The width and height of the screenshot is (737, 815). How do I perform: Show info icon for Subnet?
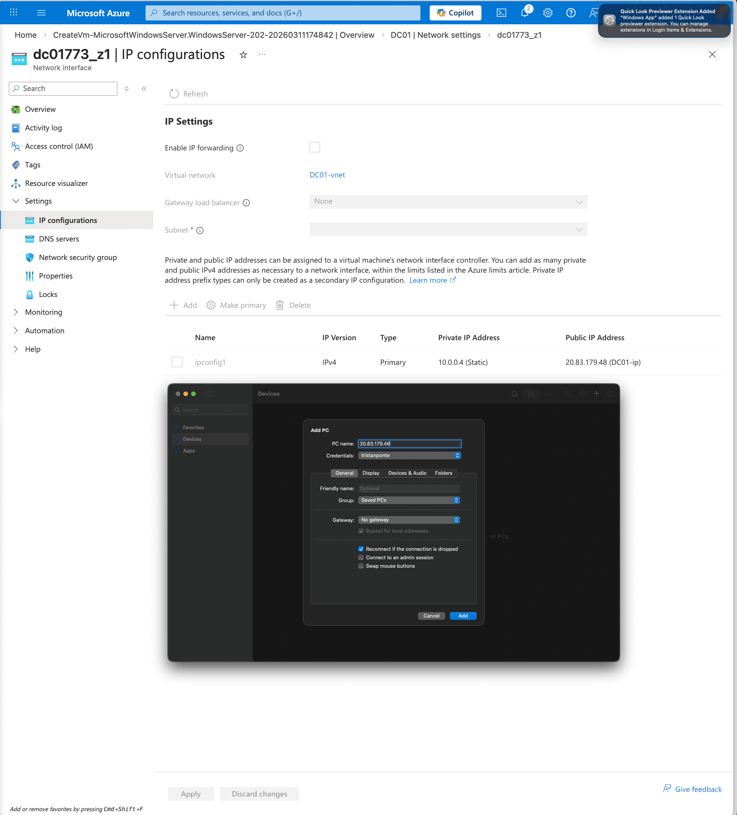coord(200,230)
